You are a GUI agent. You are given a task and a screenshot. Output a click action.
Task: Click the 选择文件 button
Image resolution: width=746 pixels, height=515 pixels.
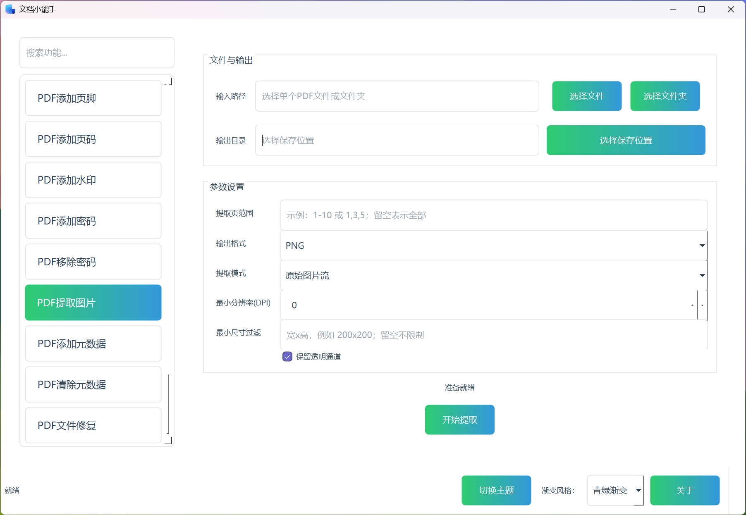coord(586,96)
